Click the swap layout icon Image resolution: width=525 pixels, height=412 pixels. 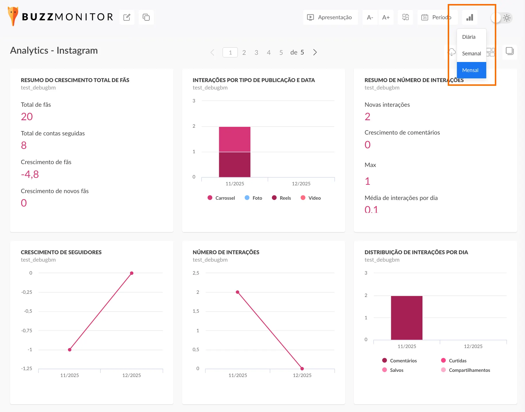tap(405, 17)
